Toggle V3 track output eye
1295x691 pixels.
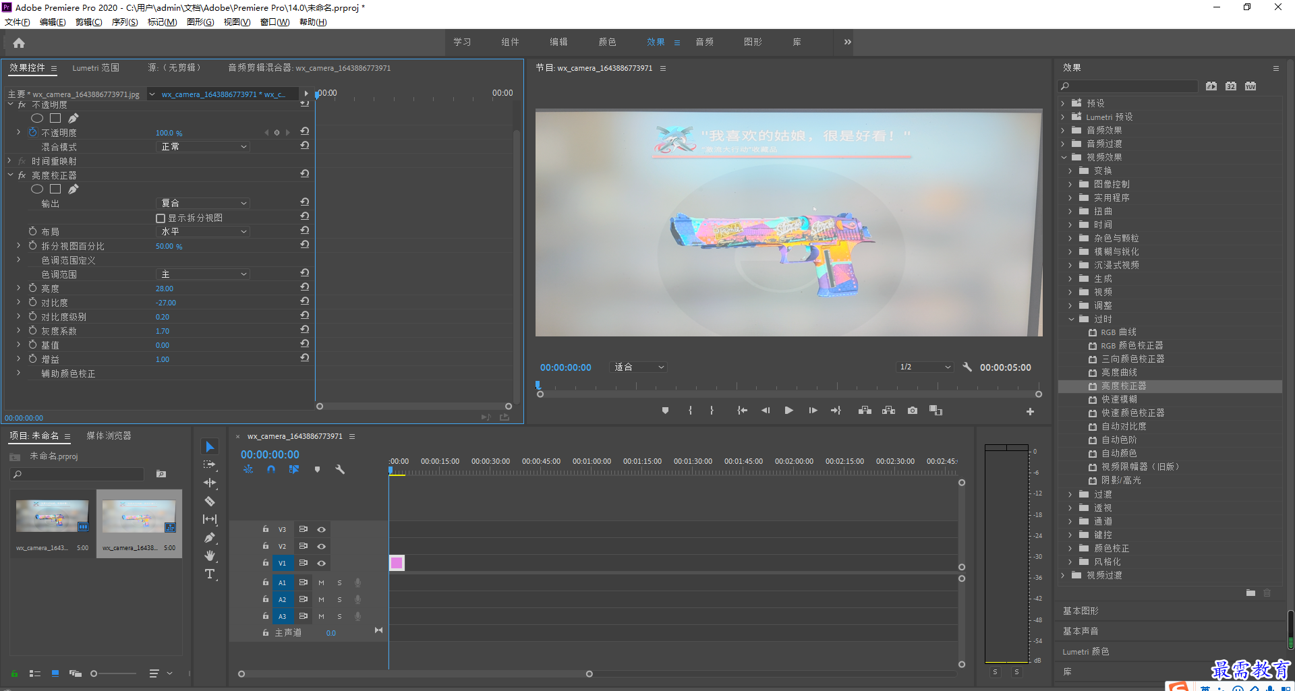click(x=322, y=529)
